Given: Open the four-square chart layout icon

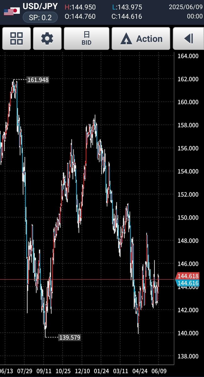Looking at the screenshot, I should [x=16, y=39].
